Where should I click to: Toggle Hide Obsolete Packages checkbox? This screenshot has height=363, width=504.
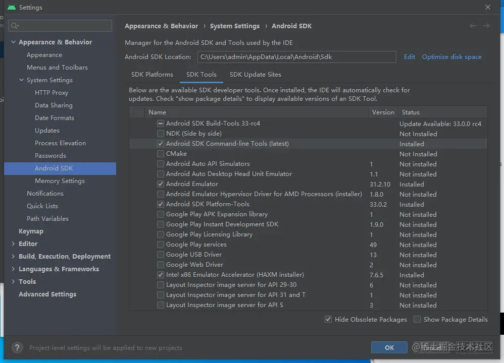pos(328,319)
